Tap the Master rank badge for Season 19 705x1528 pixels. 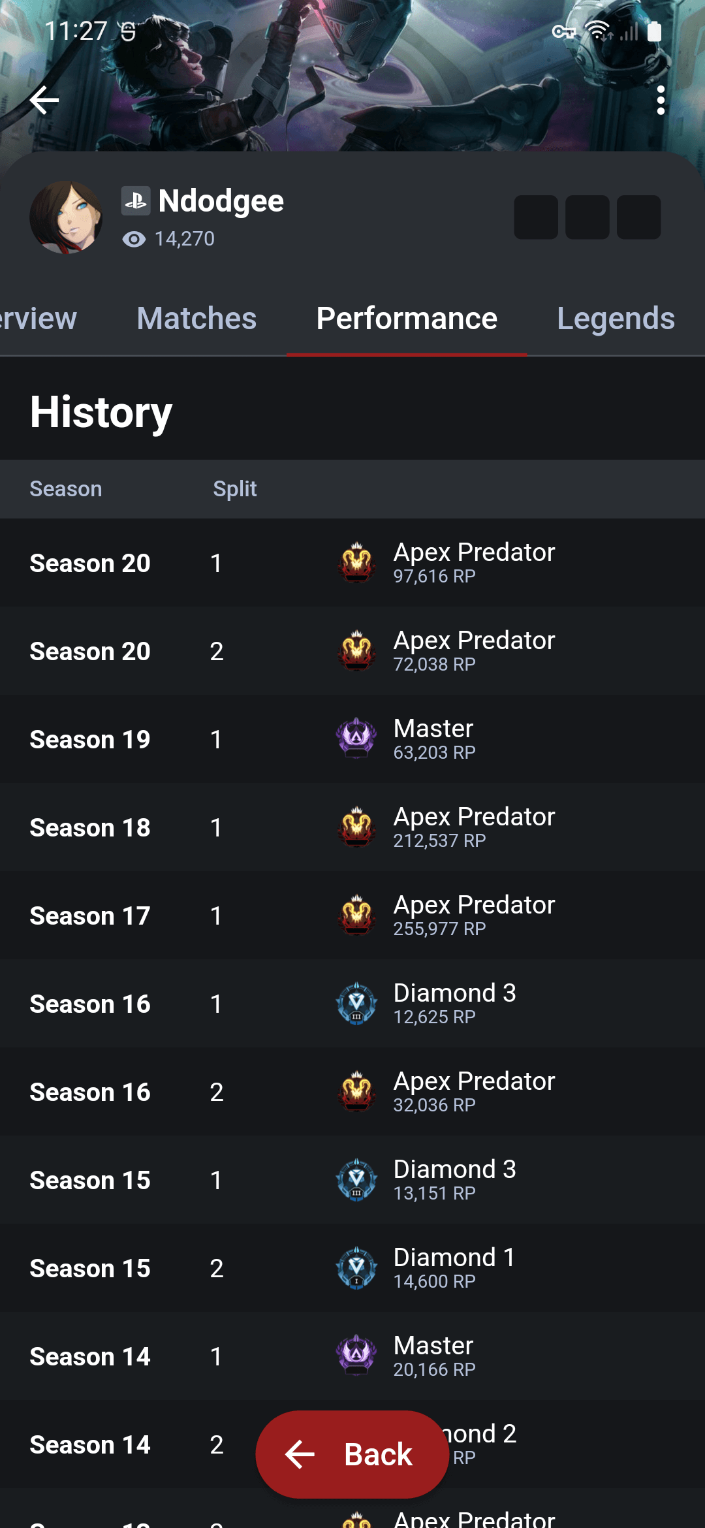tap(356, 739)
